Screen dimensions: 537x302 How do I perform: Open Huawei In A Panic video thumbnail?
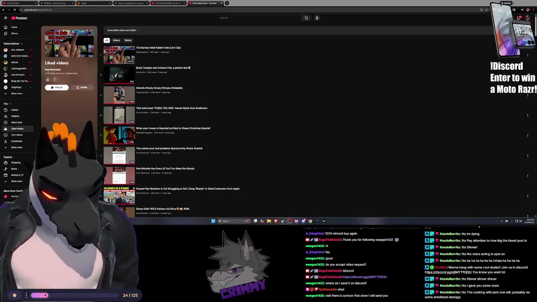click(x=119, y=195)
